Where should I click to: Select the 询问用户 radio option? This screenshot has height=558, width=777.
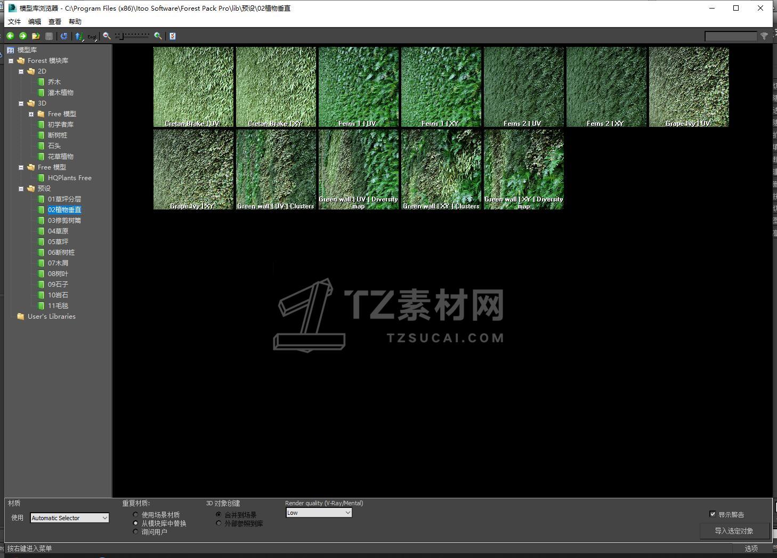pos(135,532)
